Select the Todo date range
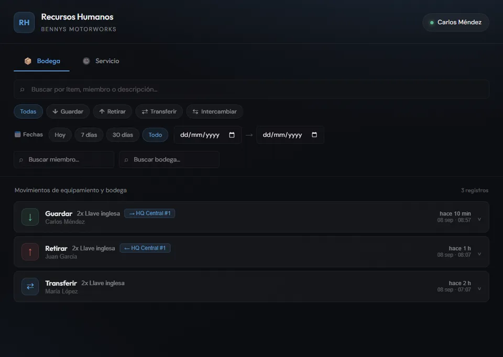The width and height of the screenshot is (503, 357). click(155, 135)
